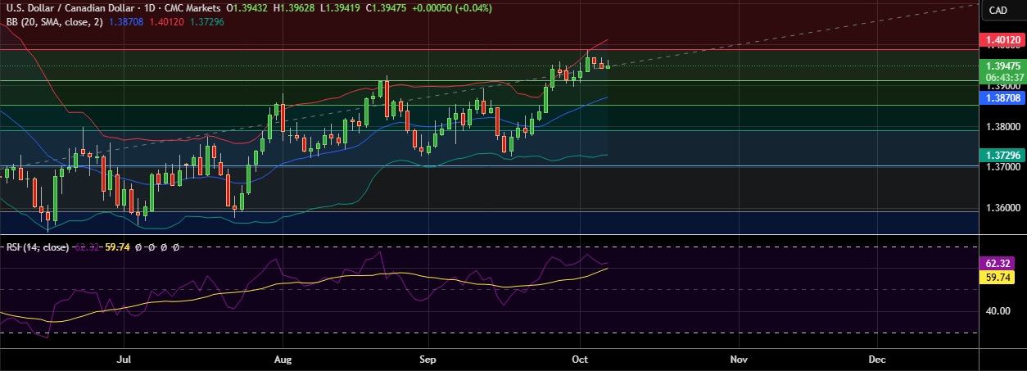Click the close price C1.39475 value
This screenshot has width=1027, height=371.
click(x=385, y=8)
